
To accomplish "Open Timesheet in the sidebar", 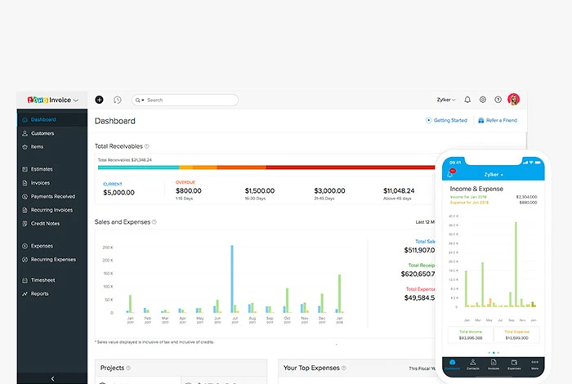I will [x=52, y=280].
